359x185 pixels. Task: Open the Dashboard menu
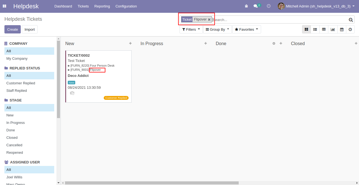(63, 6)
